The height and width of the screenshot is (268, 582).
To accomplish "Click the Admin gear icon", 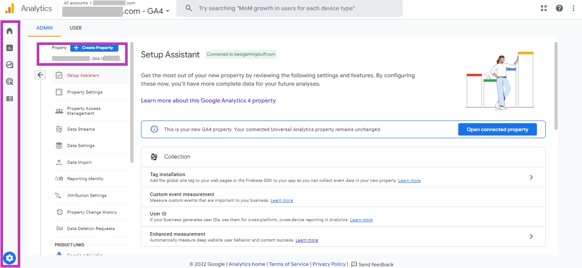I will [10, 258].
